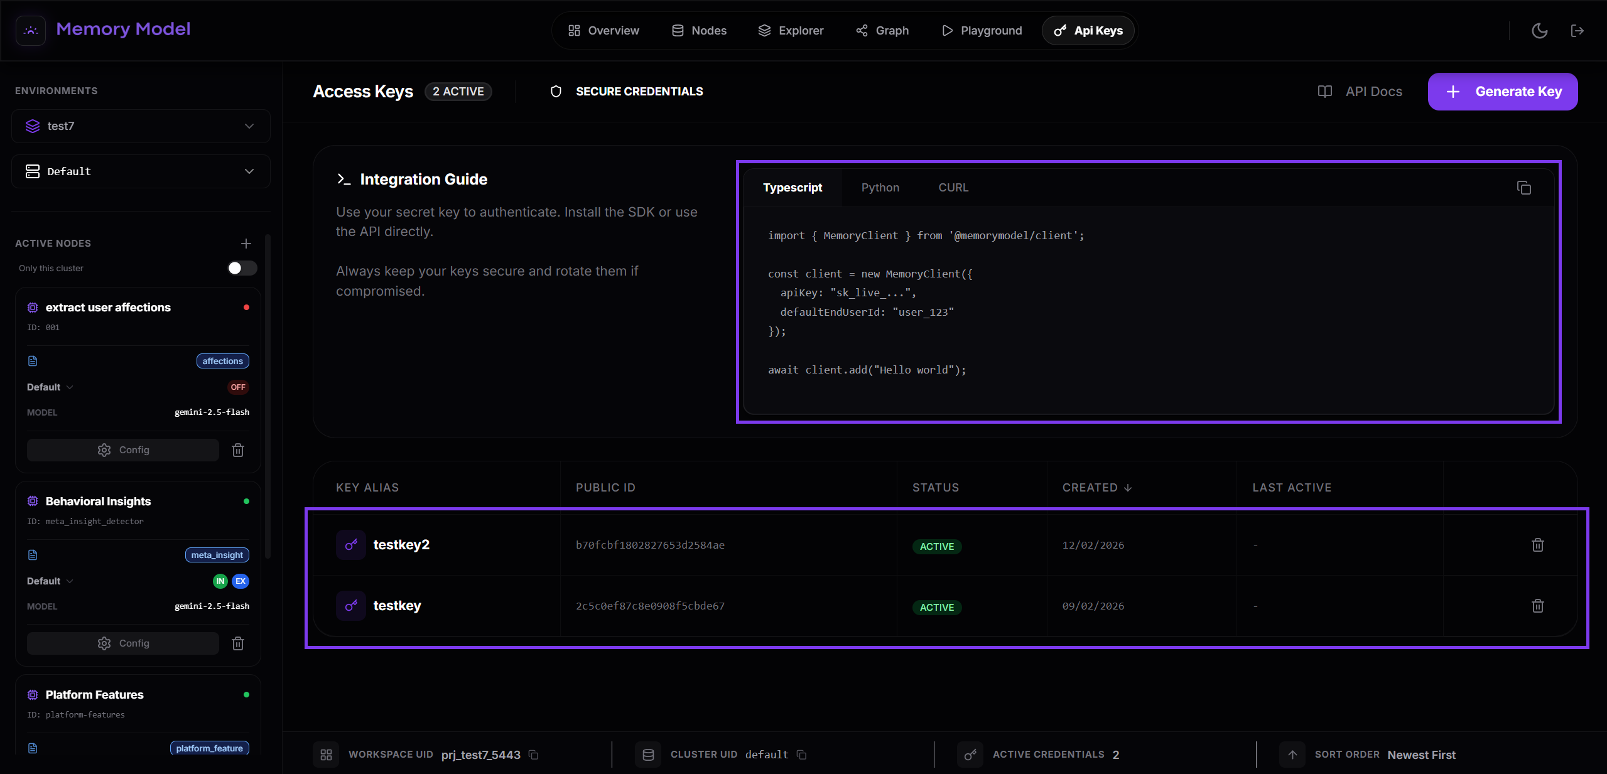The height and width of the screenshot is (774, 1607).
Task: Expand Default chevron in Behavioral Insights node
Action: pos(70,581)
